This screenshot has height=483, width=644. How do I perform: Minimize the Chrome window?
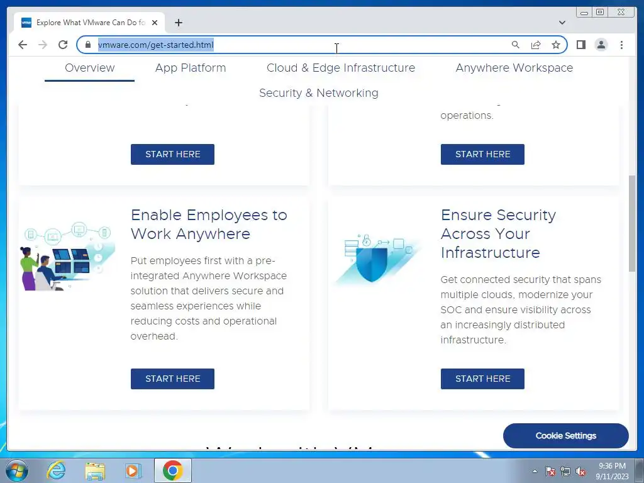584,13
